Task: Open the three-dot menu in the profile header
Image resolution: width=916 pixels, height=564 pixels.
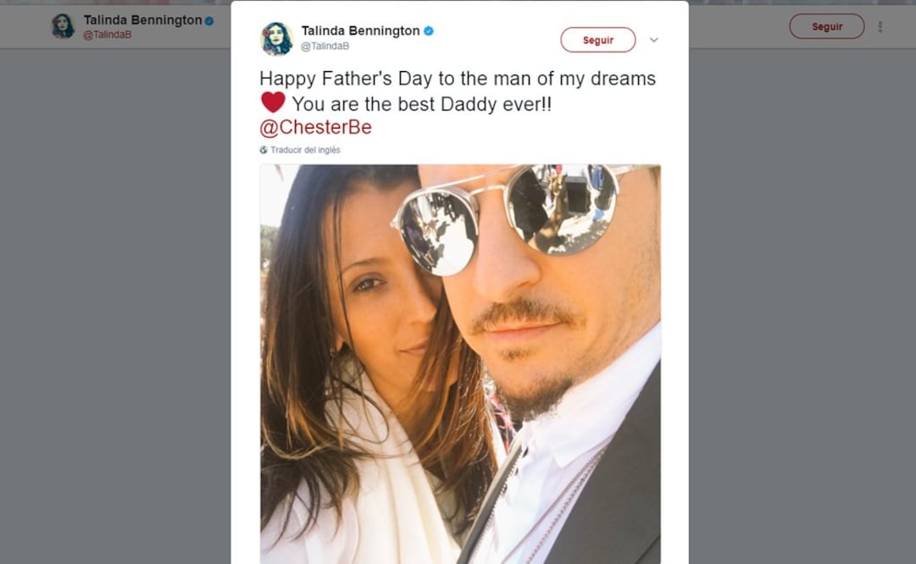Action: click(x=880, y=27)
